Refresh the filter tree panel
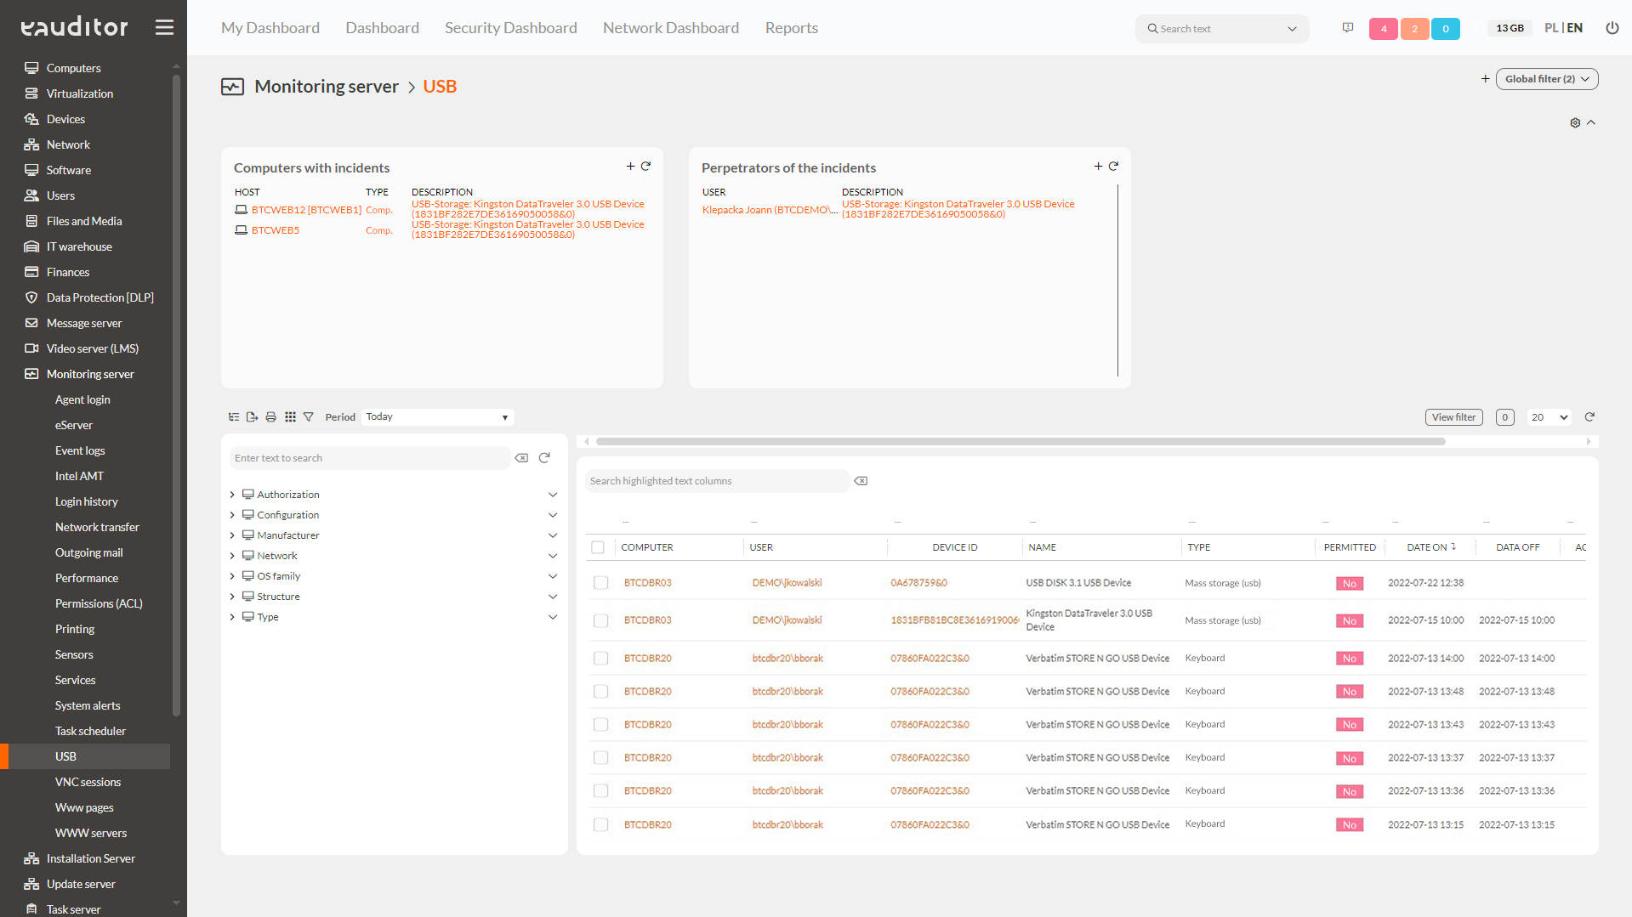1632x917 pixels. pyautogui.click(x=544, y=458)
